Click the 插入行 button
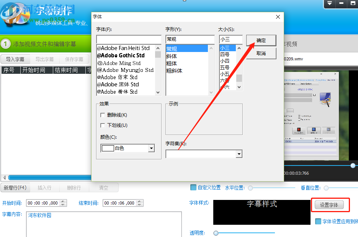This screenshot has height=237, width=358. (x=44, y=188)
